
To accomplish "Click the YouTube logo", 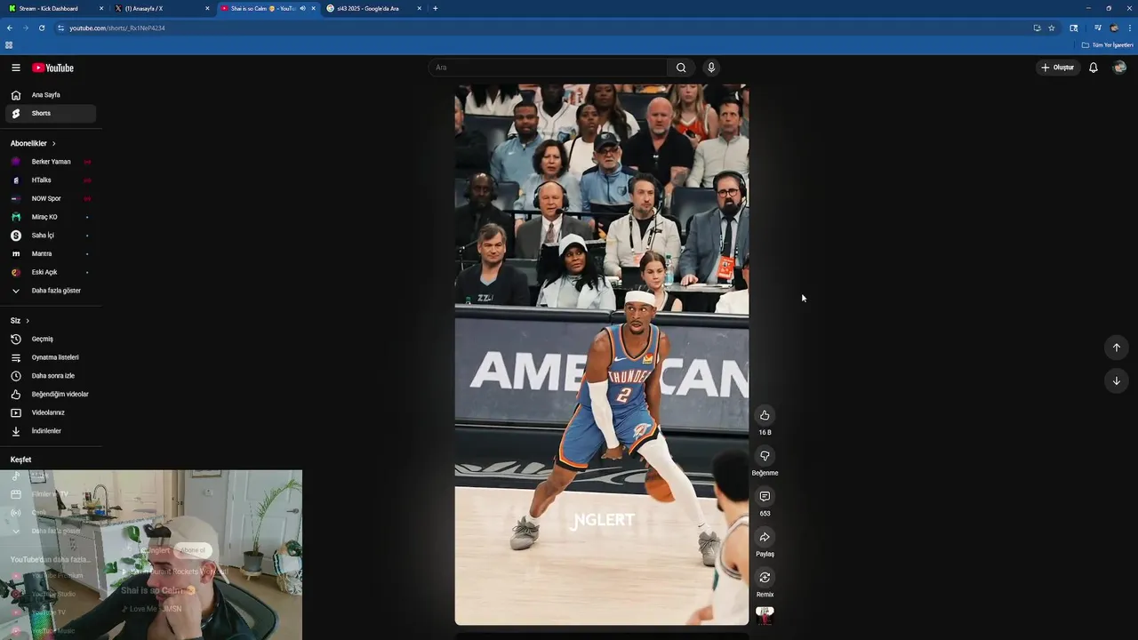I will point(53,68).
